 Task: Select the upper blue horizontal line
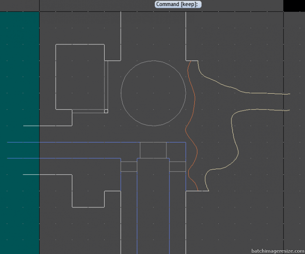point(87,142)
